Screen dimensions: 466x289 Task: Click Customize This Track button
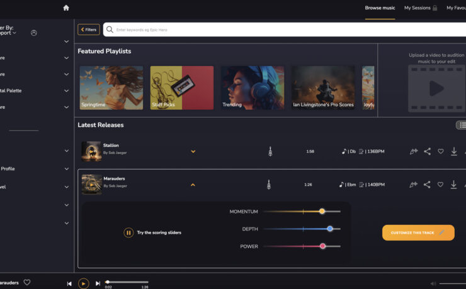pyautogui.click(x=418, y=232)
